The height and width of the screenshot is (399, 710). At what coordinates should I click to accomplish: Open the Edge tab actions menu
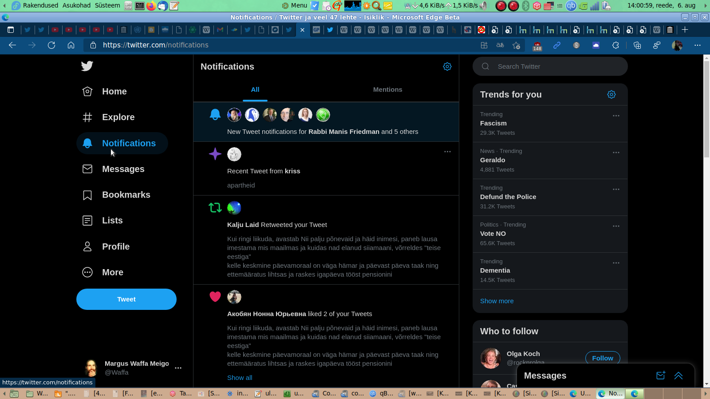pos(11,30)
